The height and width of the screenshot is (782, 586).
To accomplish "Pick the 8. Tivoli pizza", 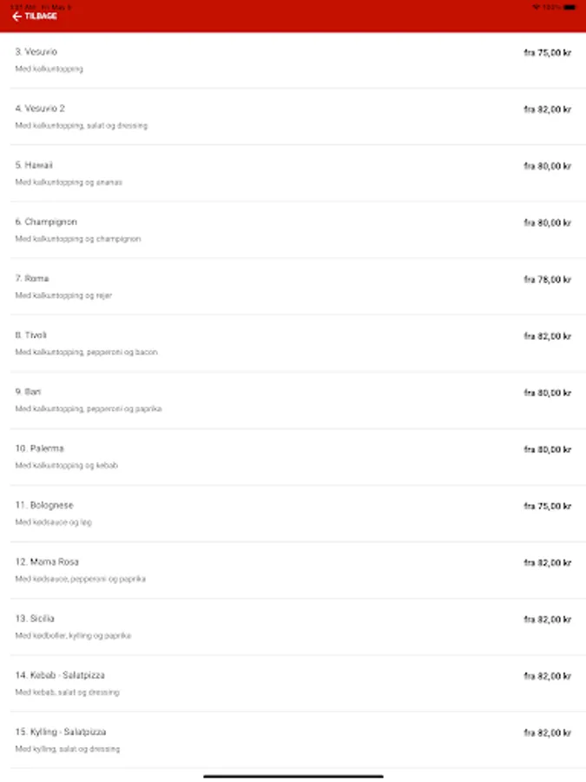I will (x=293, y=343).
